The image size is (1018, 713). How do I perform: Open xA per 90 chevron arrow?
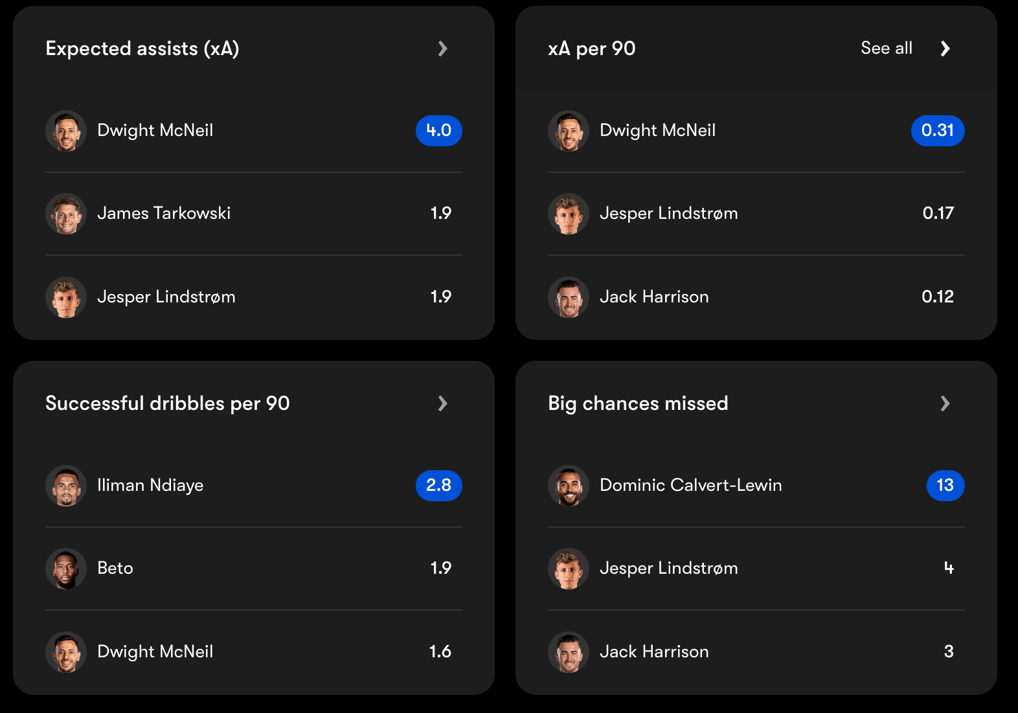tap(945, 49)
